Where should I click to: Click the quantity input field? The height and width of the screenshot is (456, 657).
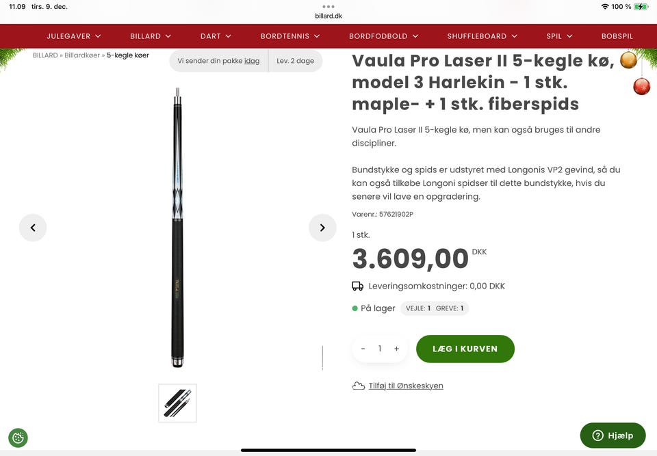click(x=380, y=349)
